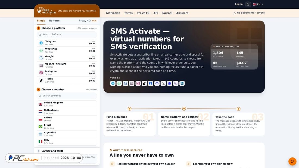Select WhatsApp in the platform list

pos(67,50)
